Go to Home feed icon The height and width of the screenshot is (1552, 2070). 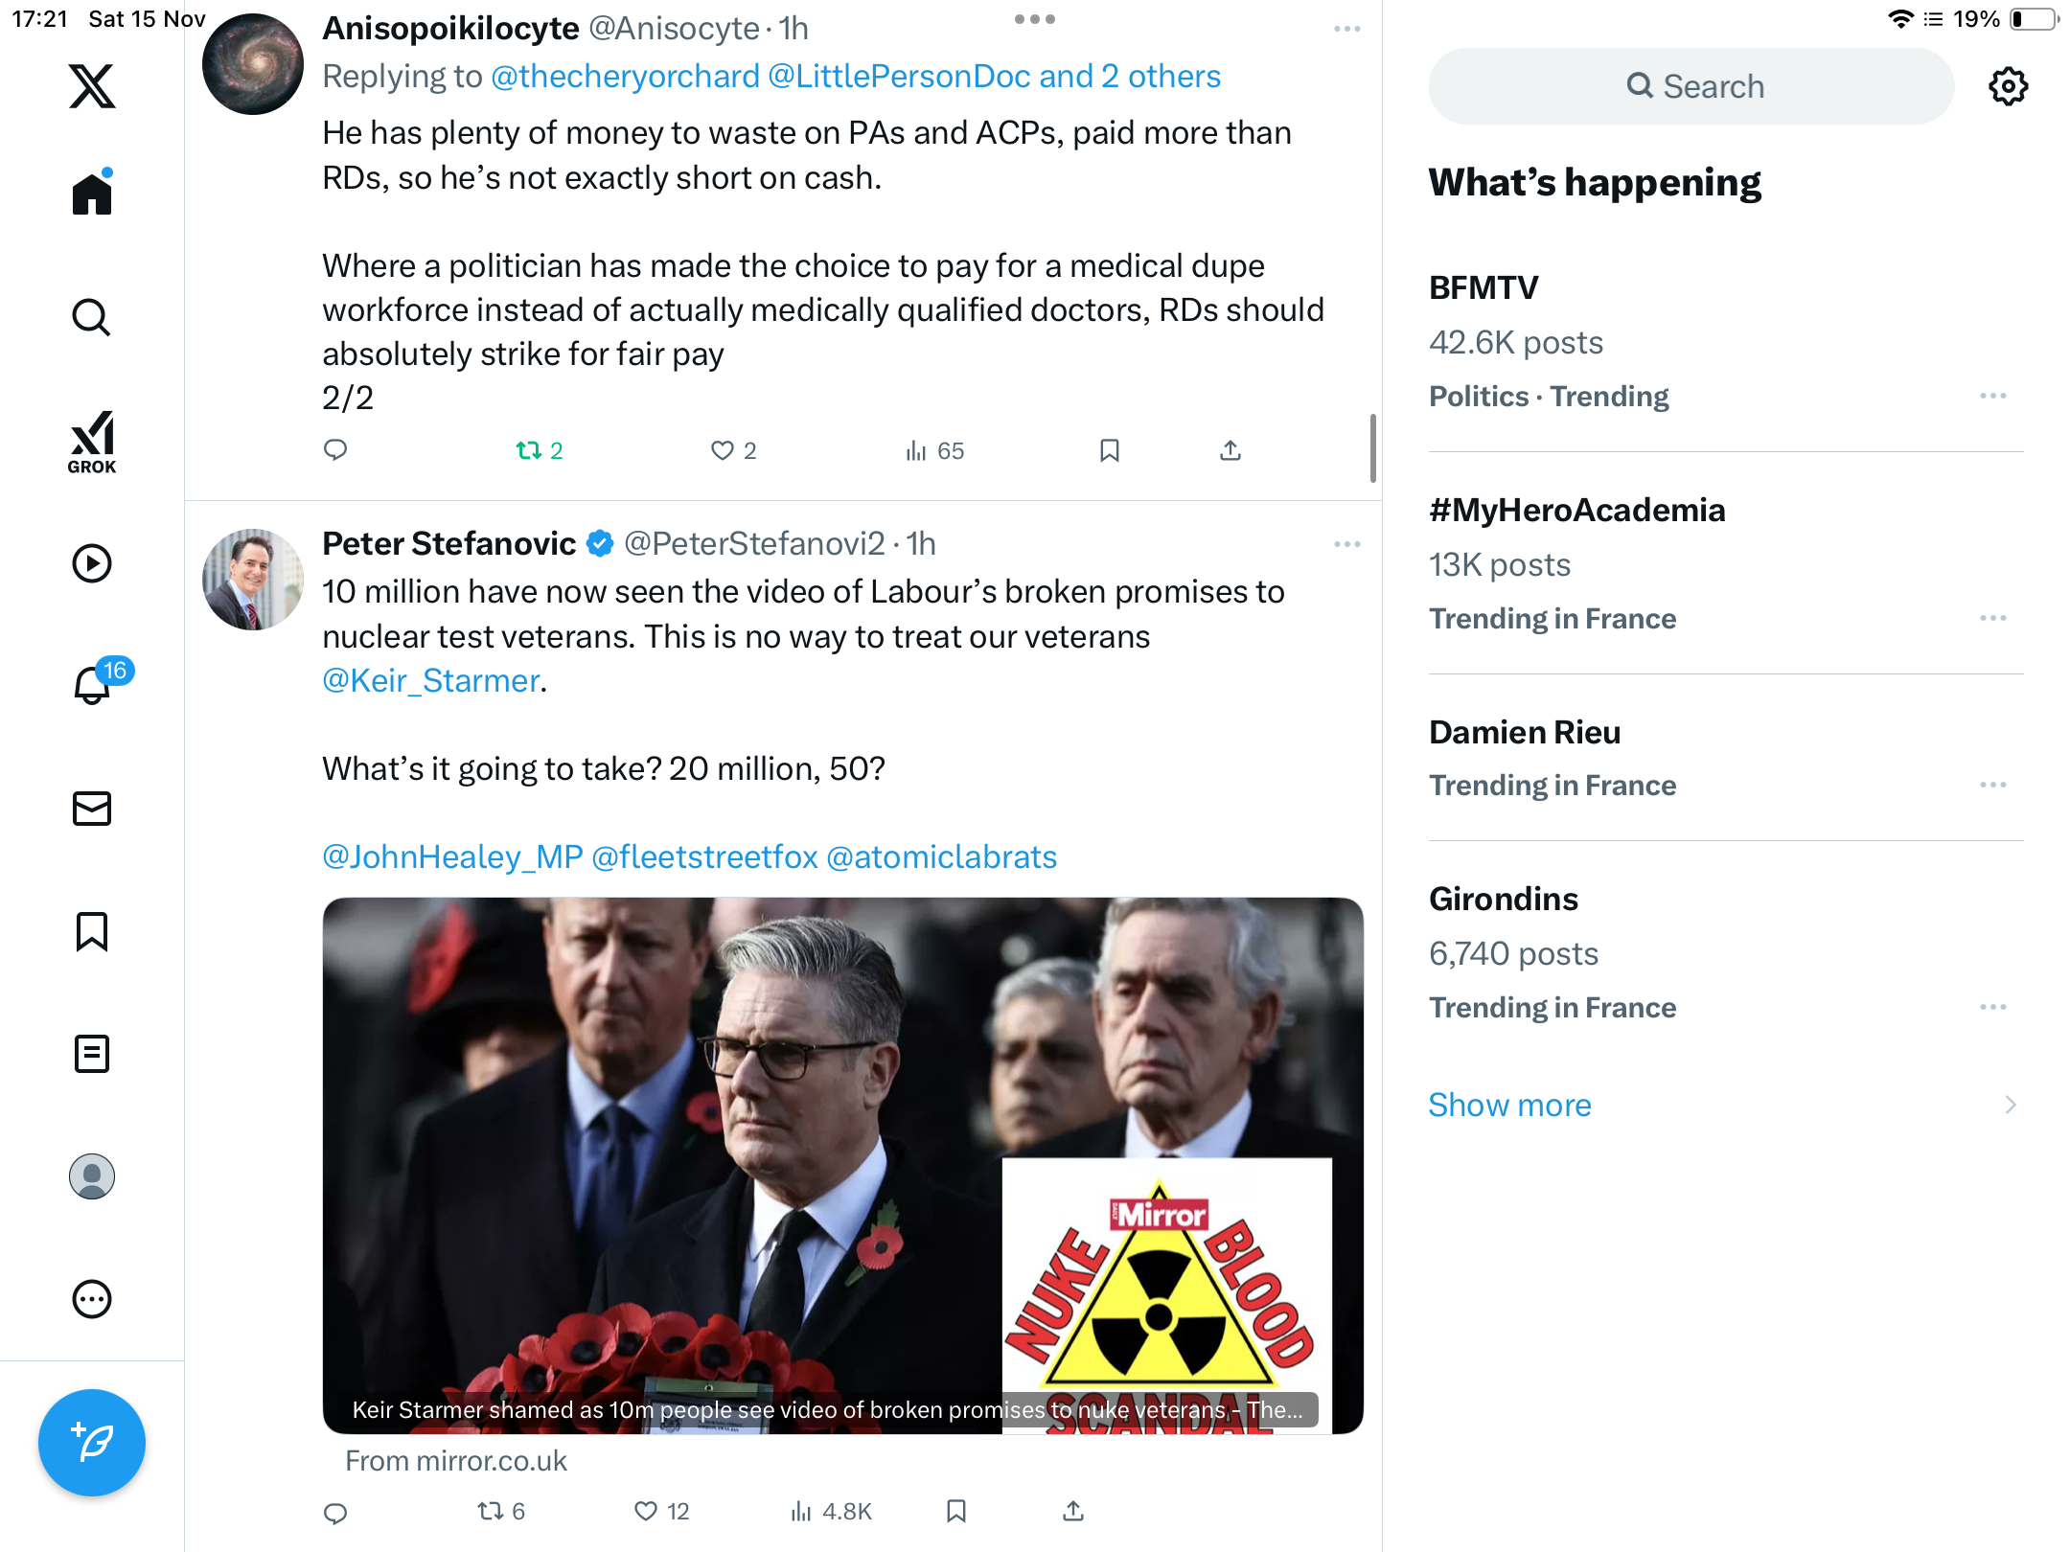coord(92,193)
